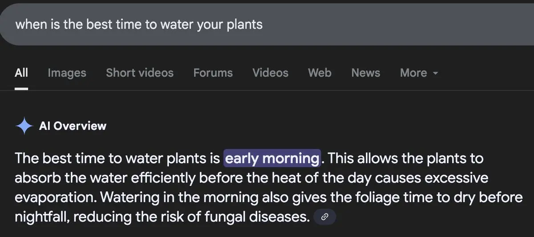Open the News tab
Image resolution: width=534 pixels, height=237 pixels.
365,73
